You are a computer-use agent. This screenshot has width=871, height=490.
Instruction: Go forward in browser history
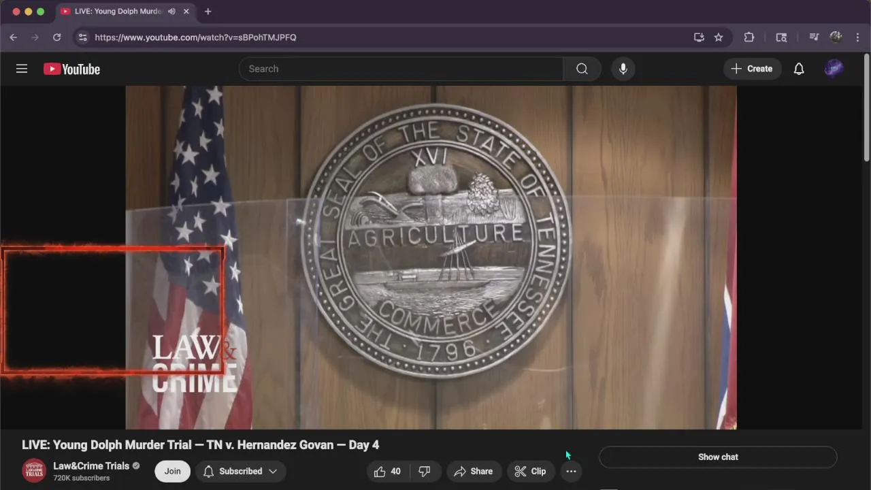coord(35,37)
